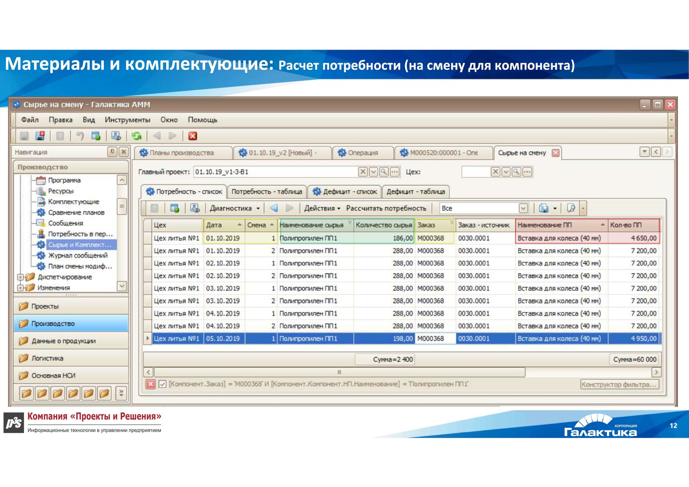Viewport: 689px width, 487px height.
Task: Select Журнал сообщений tree item
Action: pyautogui.click(x=78, y=255)
